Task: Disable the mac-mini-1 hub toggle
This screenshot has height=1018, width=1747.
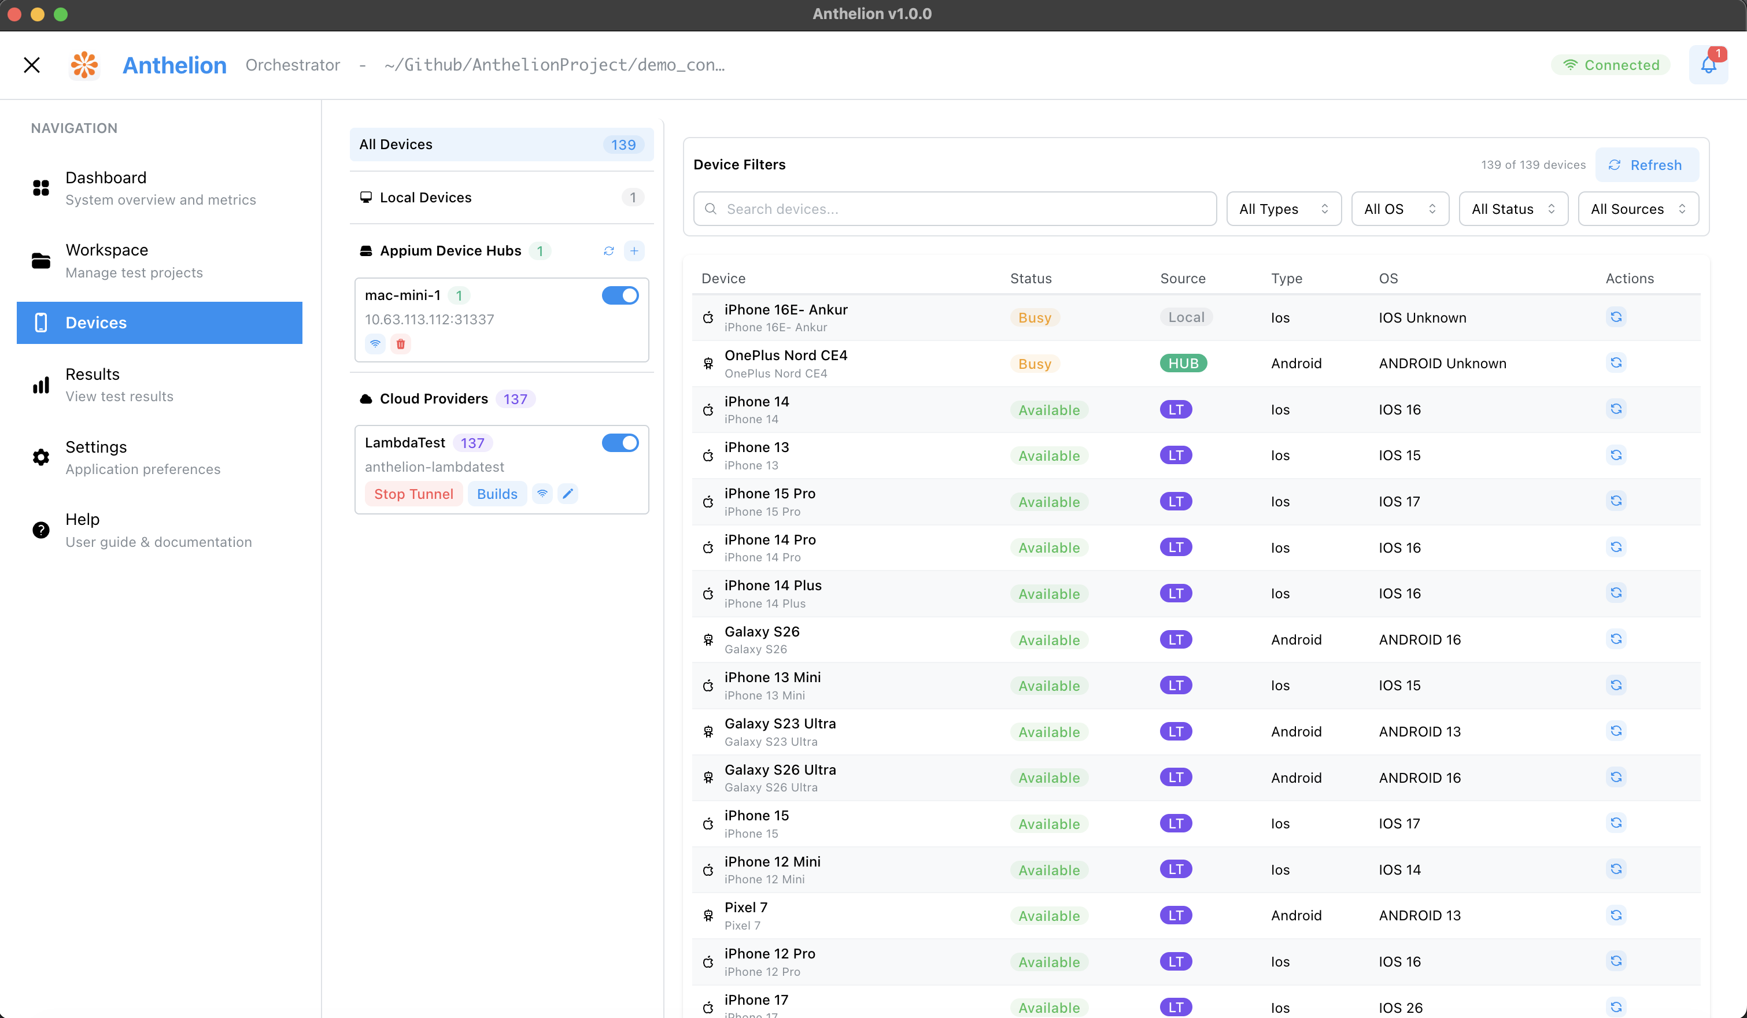Action: pyautogui.click(x=620, y=294)
